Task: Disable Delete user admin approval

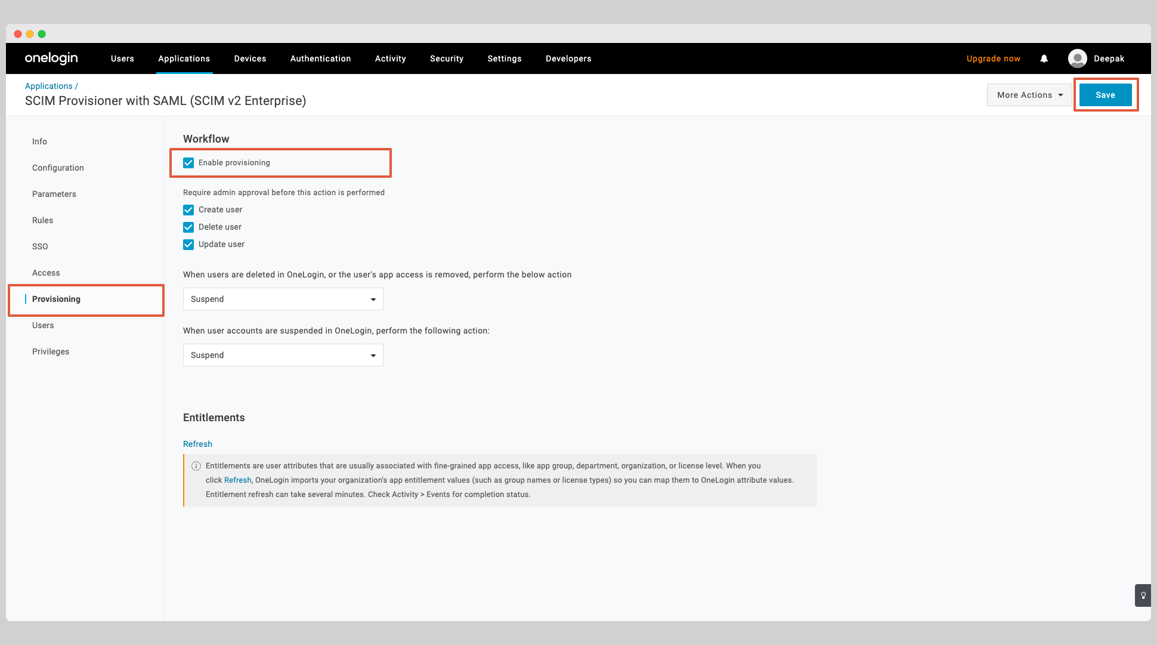Action: pyautogui.click(x=188, y=227)
